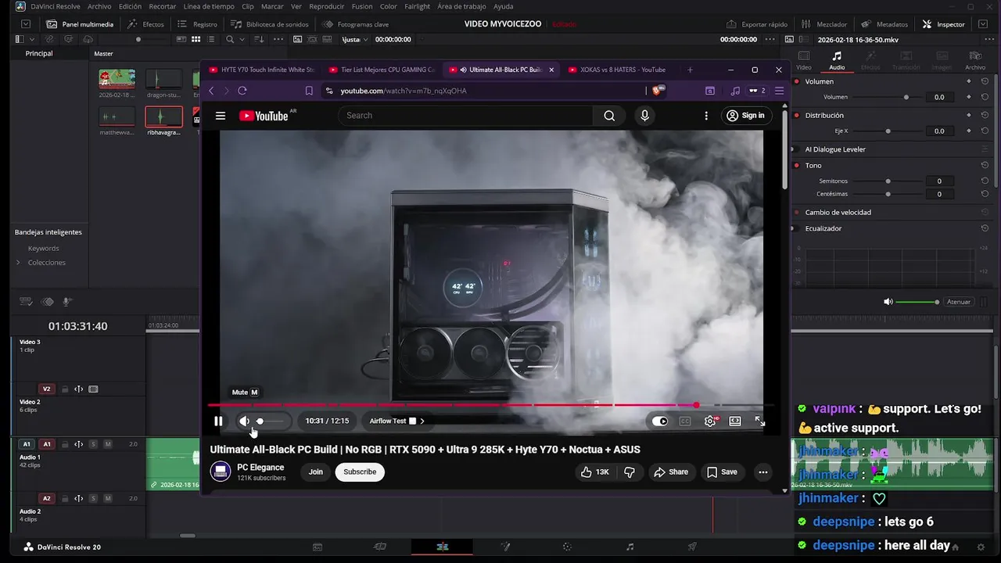Show the Registro edit index
The width and height of the screenshot is (1001, 563).
click(197, 24)
